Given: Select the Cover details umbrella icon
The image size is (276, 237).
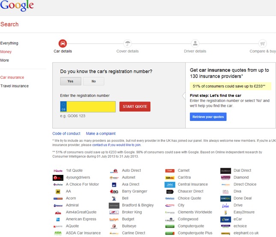Looking at the screenshot, I should pos(128,43).
